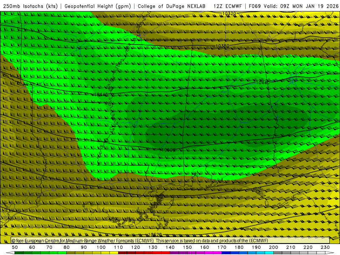Screen dimensions: 340x255
Task: Select the pure yellow swatch before 110
Action: 114,253
